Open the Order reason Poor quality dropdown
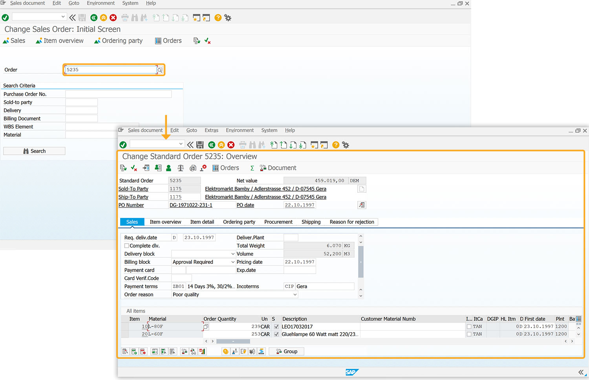589x380 pixels. [295, 294]
